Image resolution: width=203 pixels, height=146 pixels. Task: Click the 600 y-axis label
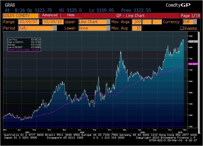tap(191, 93)
